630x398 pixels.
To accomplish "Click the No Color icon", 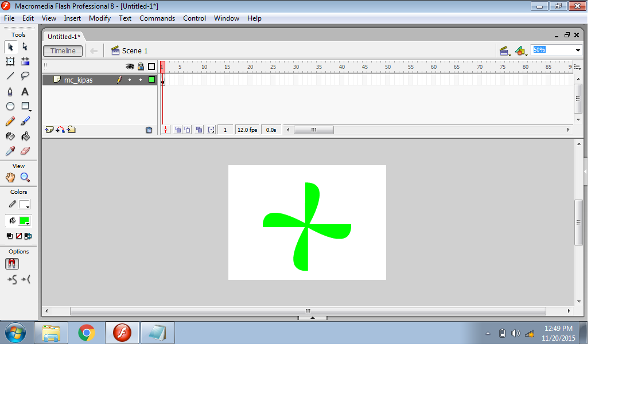I will [x=18, y=236].
